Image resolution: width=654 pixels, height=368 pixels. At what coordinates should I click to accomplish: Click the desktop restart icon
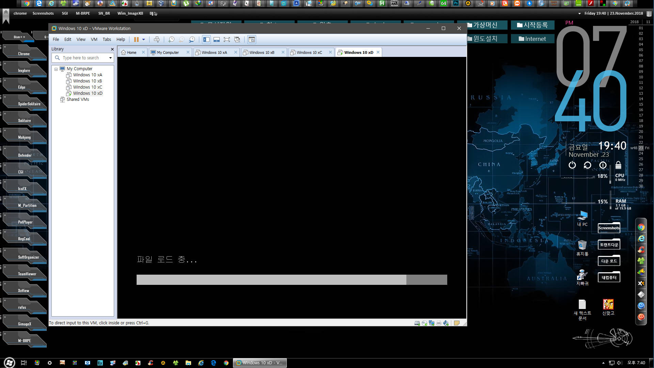click(588, 165)
